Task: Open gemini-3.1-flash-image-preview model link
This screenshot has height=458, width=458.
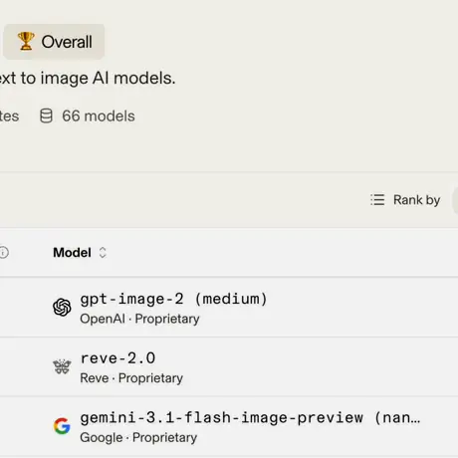Action: [x=250, y=418]
